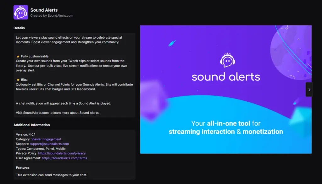Expand the Details section heading
Image resolution: width=322 pixels, height=184 pixels.
19,28
